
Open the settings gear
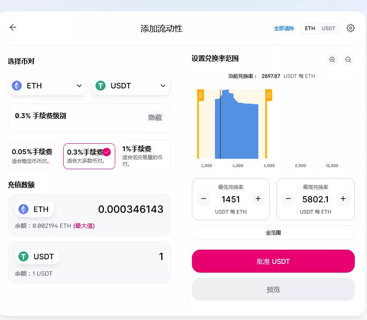coord(350,28)
